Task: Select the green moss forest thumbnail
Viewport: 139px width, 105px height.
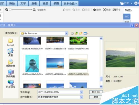Action: tap(78, 41)
